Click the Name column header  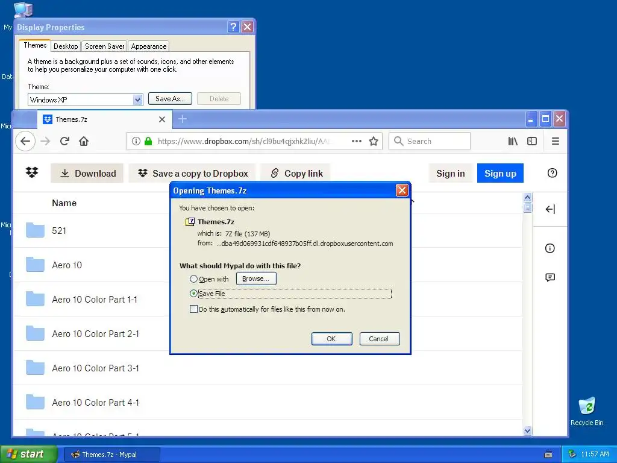pyautogui.click(x=64, y=203)
